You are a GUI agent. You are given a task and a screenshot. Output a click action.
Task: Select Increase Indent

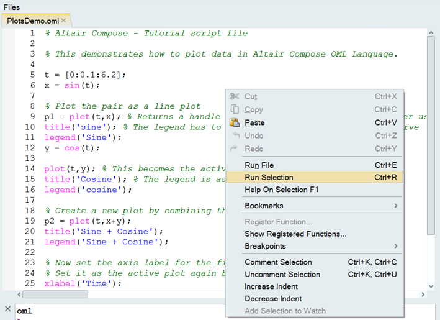click(x=271, y=286)
